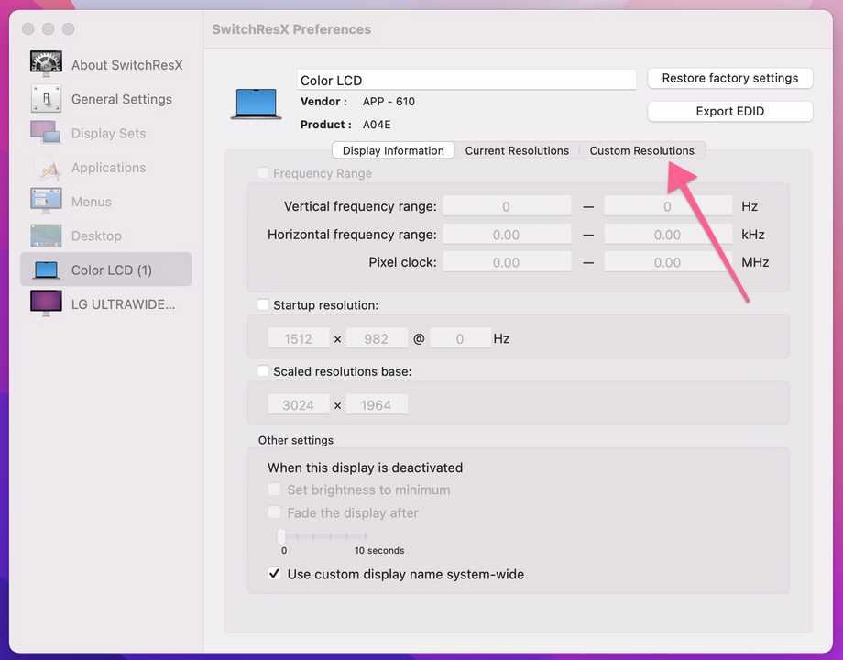Screen dimensions: 843x660
Task: Click the Export EDID button
Action: [730, 111]
